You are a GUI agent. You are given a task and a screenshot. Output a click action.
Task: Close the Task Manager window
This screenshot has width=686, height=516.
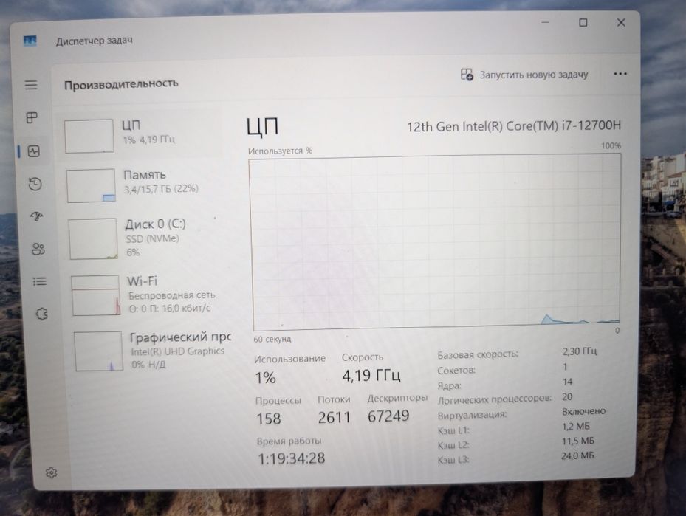pos(621,22)
